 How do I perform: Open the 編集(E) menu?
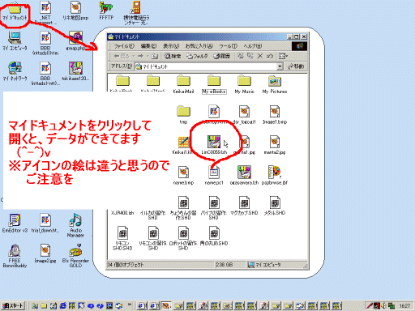[148, 46]
